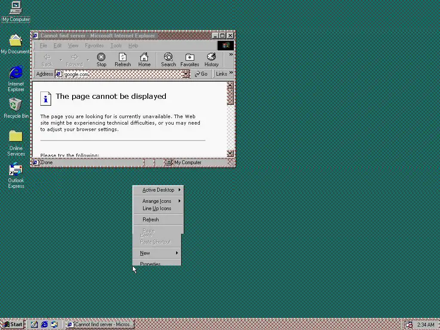Click the Done status bar text
The height and width of the screenshot is (330, 440).
point(47,162)
